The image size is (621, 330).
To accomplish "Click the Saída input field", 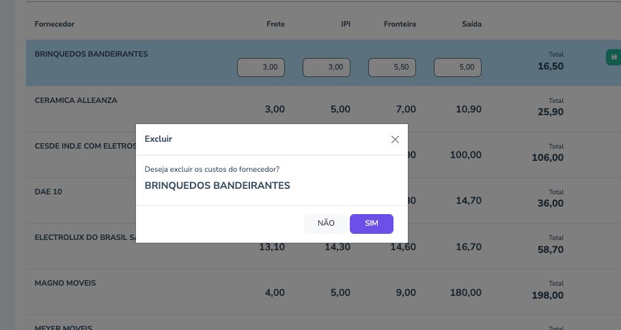I will point(458,67).
